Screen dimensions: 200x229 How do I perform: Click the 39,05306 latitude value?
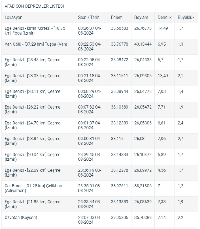119,218
